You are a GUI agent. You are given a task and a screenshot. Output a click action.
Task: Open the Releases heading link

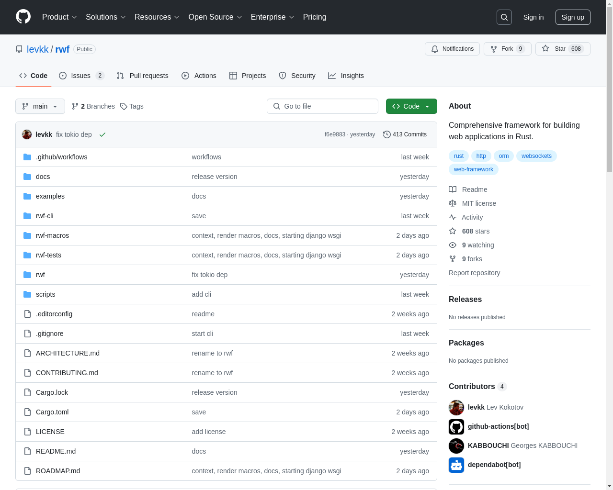tap(465, 299)
